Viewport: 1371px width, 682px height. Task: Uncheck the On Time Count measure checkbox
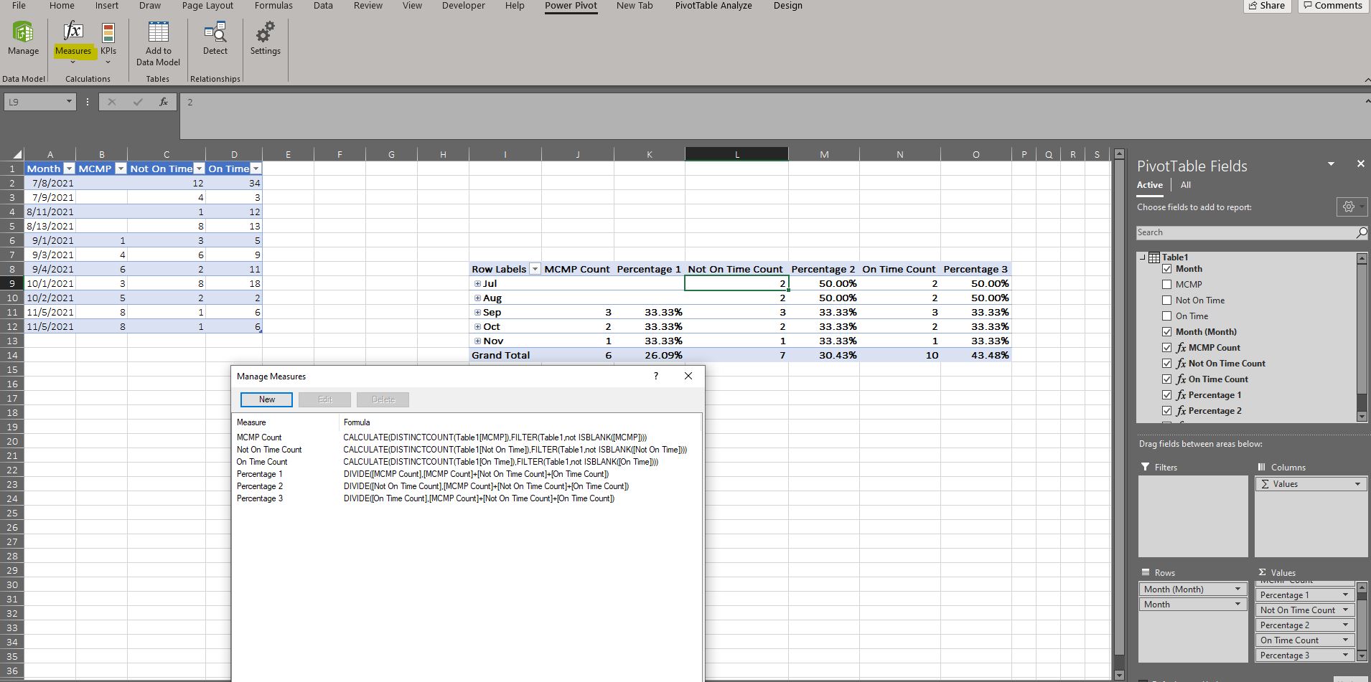[x=1166, y=379]
